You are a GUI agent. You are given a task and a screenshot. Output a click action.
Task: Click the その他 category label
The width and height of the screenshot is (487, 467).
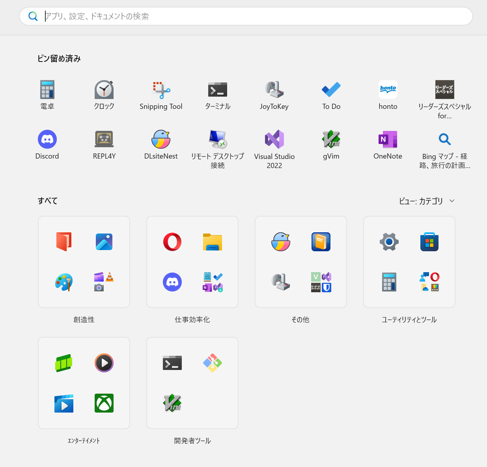(300, 320)
